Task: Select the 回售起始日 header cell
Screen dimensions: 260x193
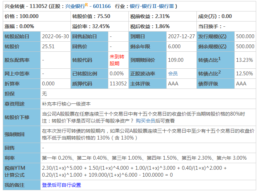Action: pos(89,36)
